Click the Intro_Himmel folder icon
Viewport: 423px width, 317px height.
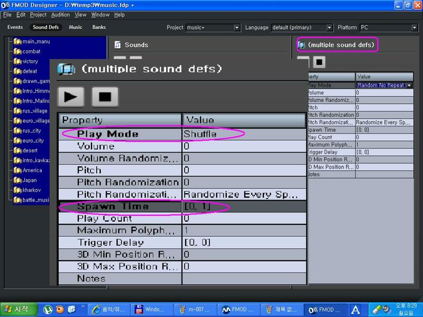point(17,91)
